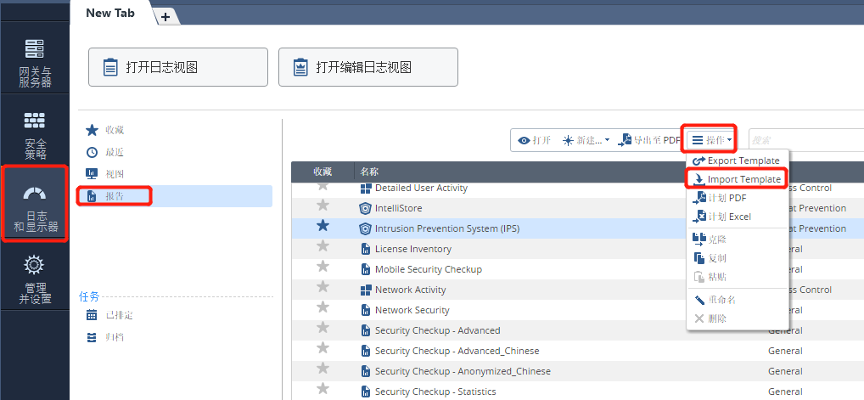Toggle favorite star for Security Checkup - Advanced_Chinese

tap(323, 348)
